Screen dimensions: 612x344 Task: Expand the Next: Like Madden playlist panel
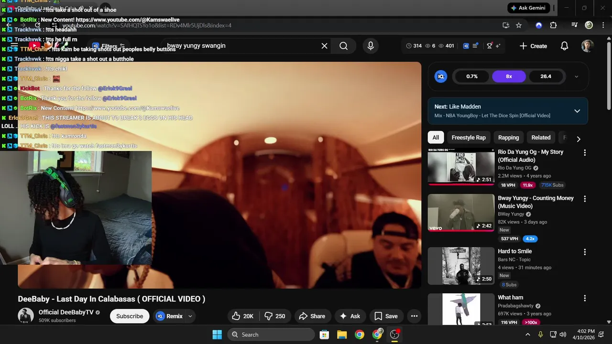pyautogui.click(x=577, y=111)
